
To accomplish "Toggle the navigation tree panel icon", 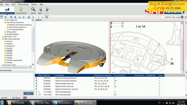I will click(2, 17).
